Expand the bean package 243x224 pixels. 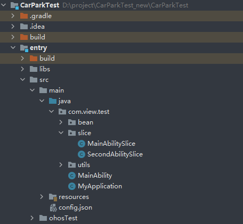click(x=61, y=122)
